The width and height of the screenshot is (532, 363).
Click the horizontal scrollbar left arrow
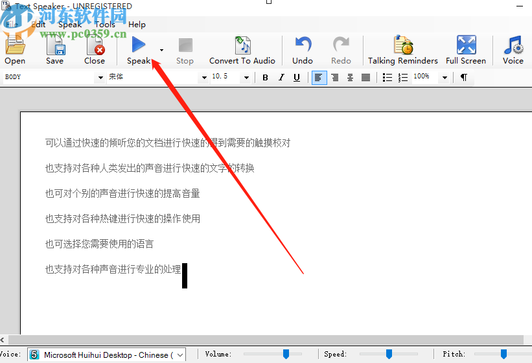pyautogui.click(x=3, y=340)
